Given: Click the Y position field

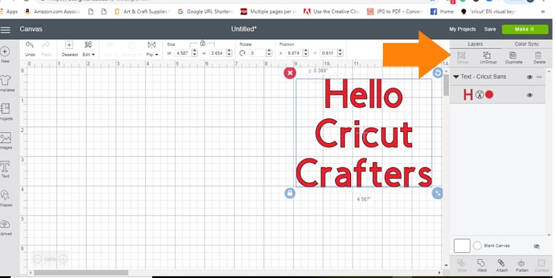Looking at the screenshot, I should point(328,53).
